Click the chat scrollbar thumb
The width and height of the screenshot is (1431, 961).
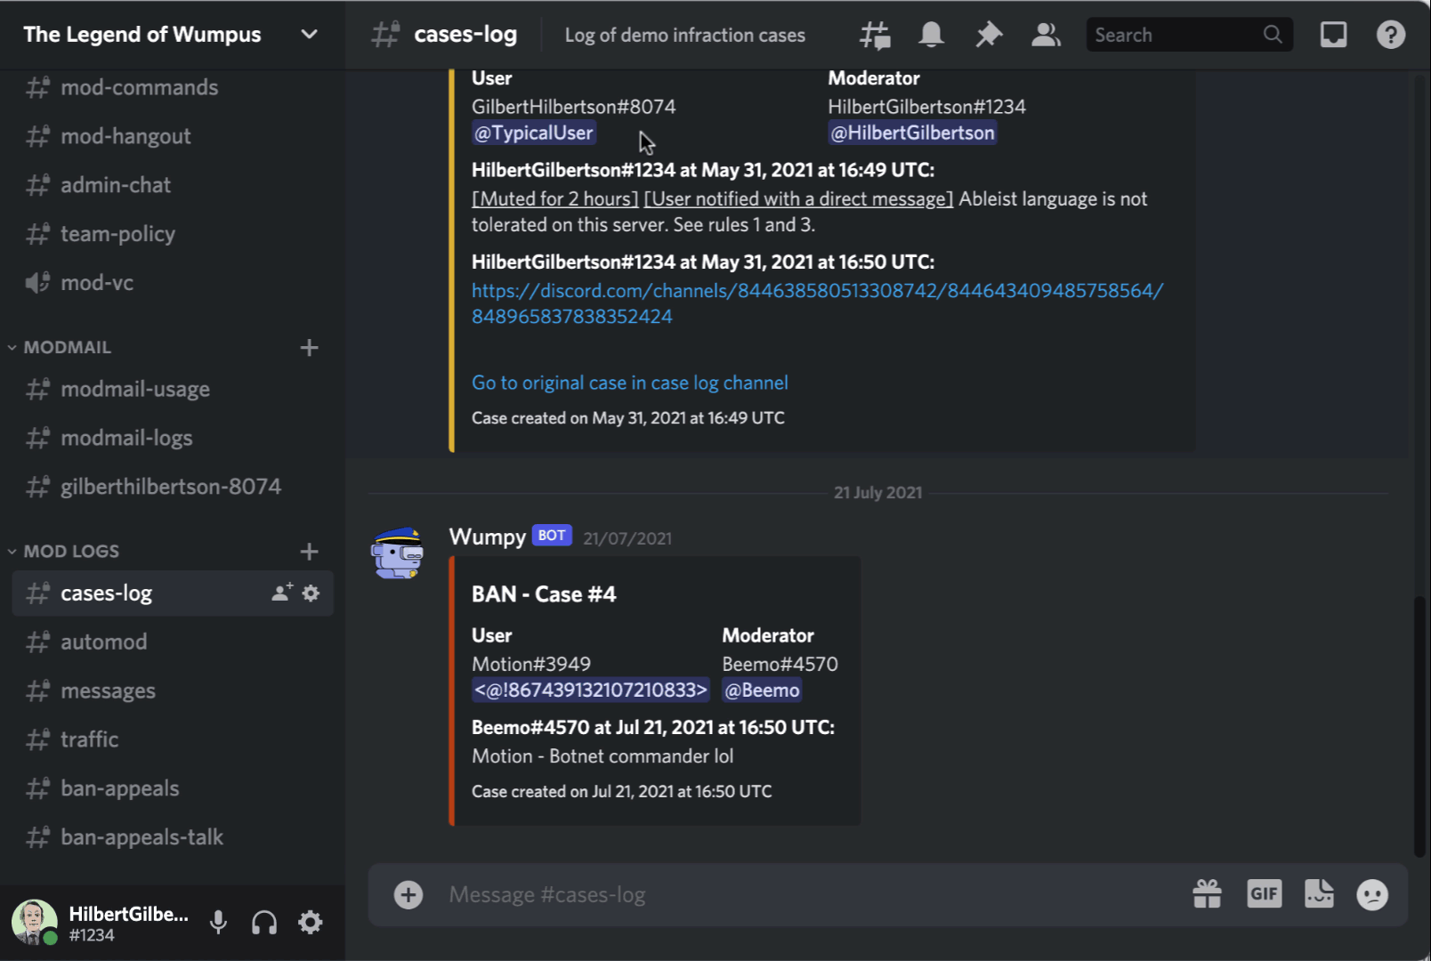pyautogui.click(x=1420, y=726)
